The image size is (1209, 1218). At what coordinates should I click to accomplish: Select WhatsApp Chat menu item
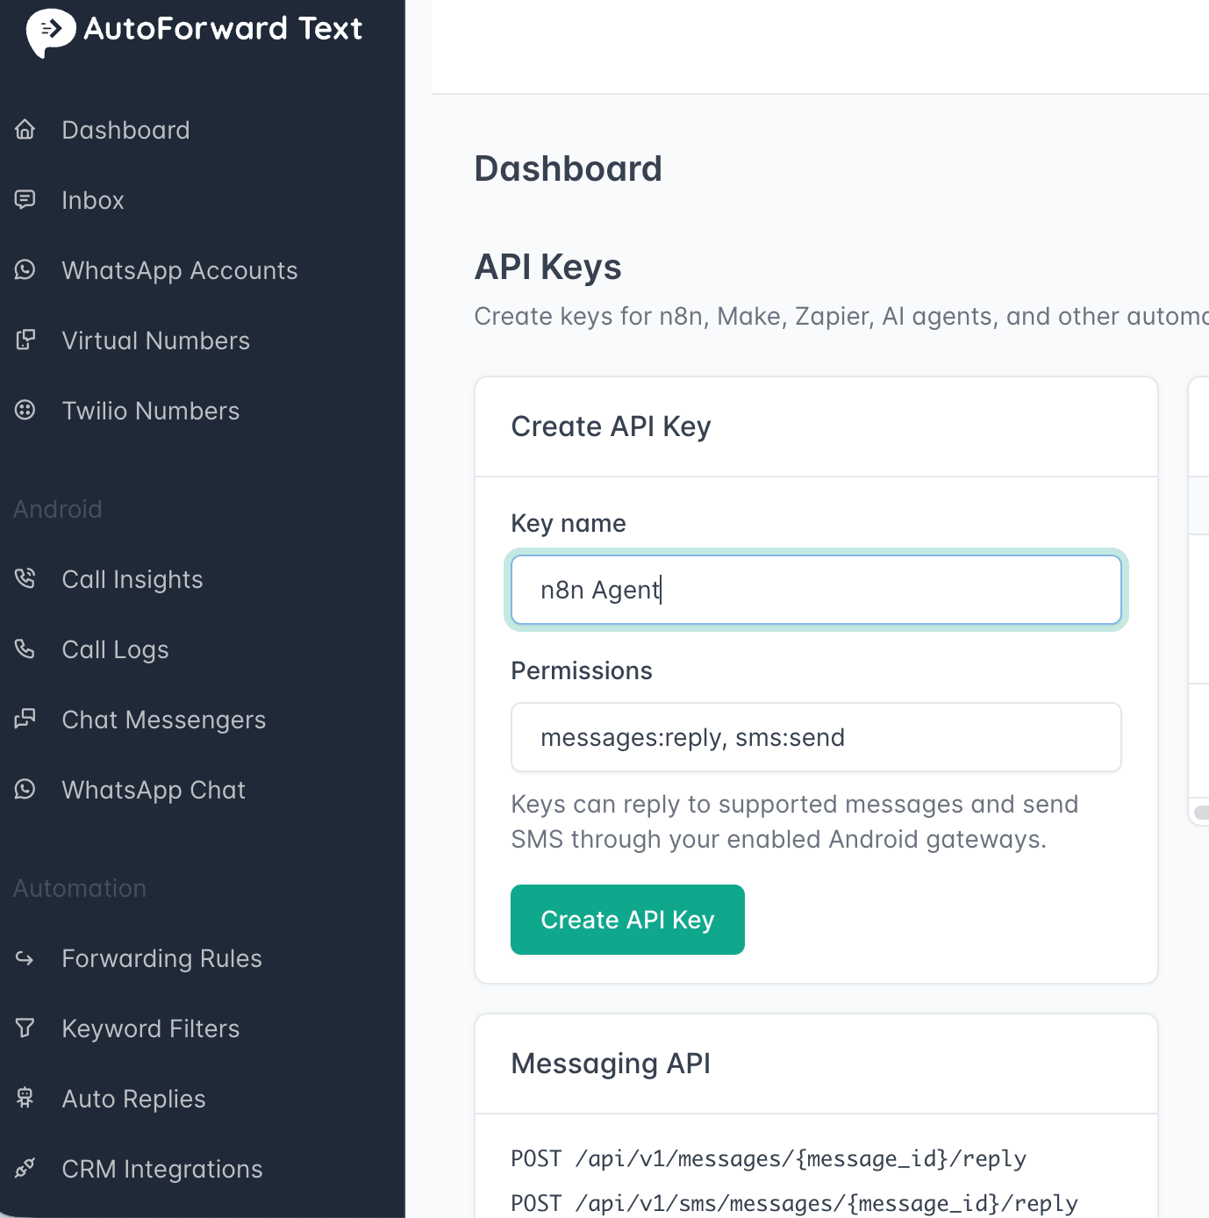[154, 790]
